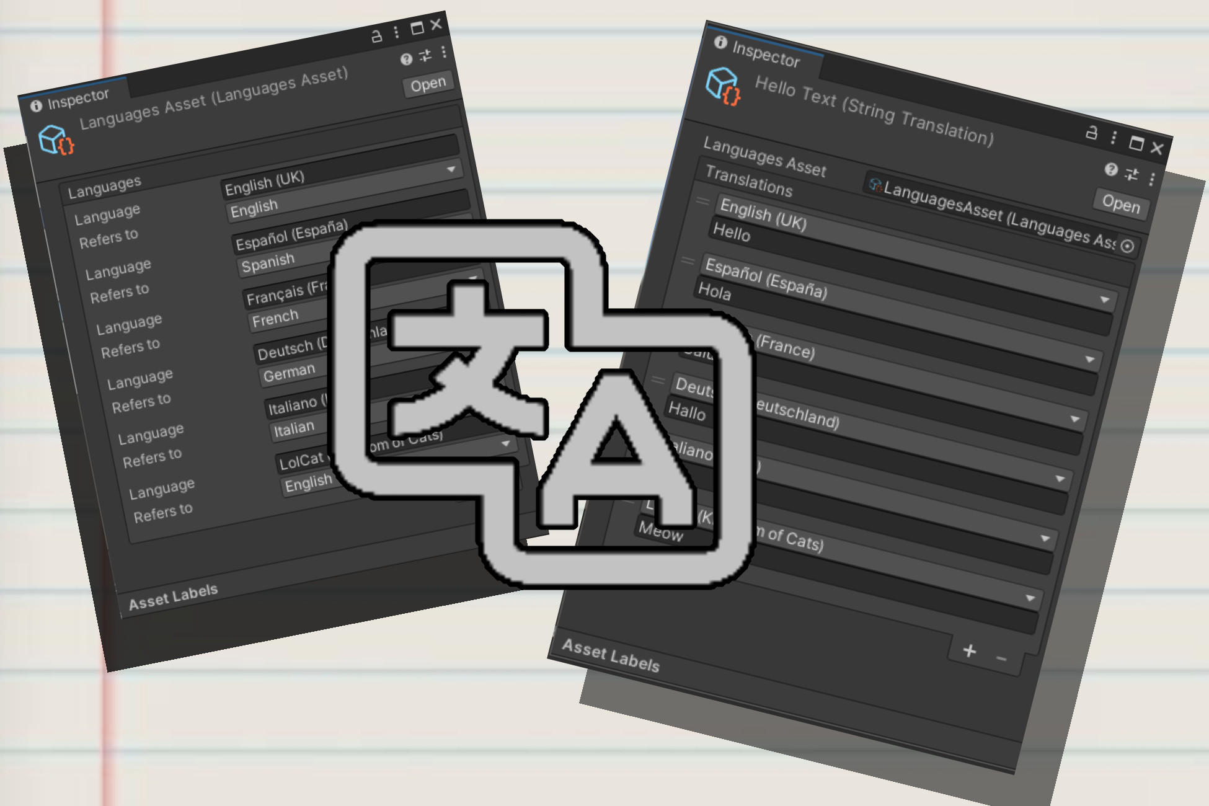Click the lock icon in Languages Asset inspector
The height and width of the screenshot is (806, 1209).
click(376, 37)
